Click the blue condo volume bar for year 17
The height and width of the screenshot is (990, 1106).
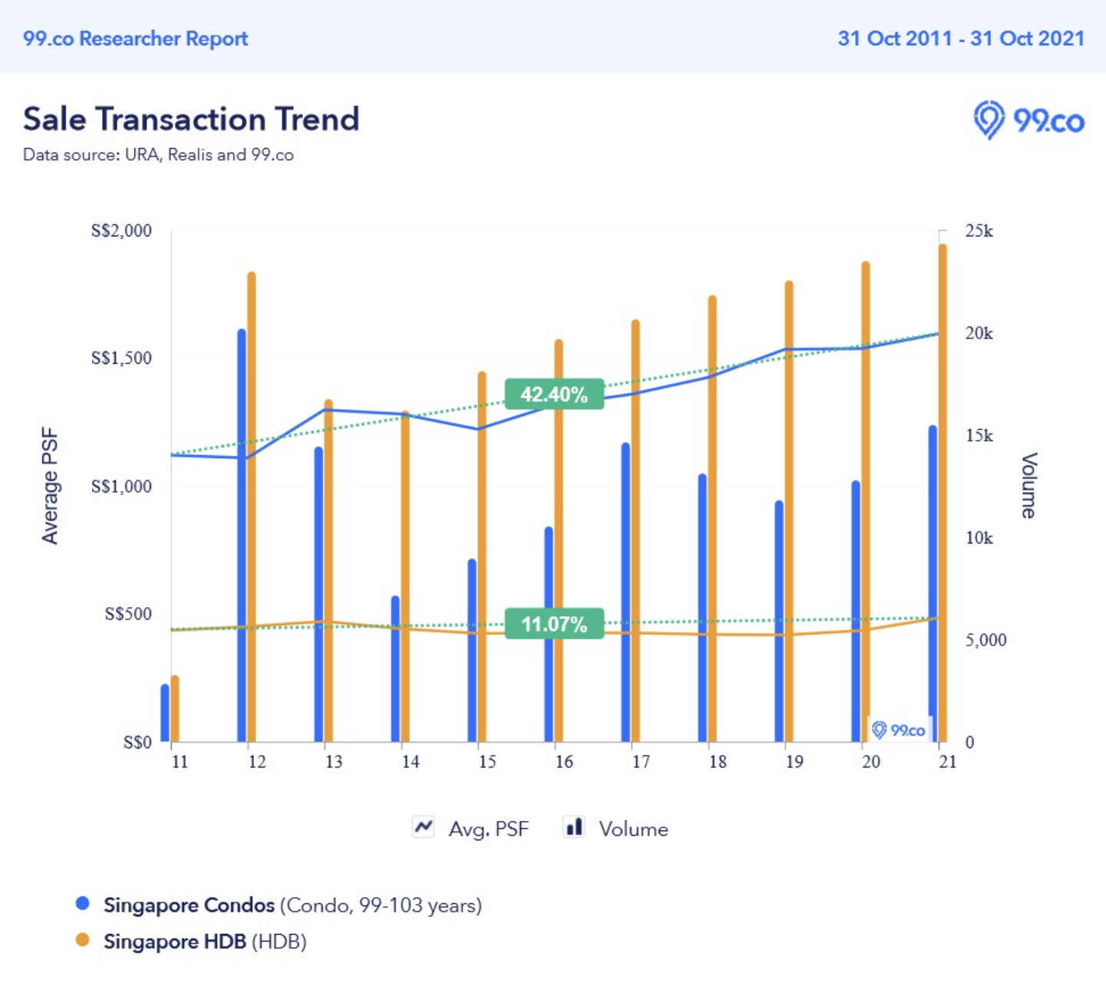tap(626, 591)
